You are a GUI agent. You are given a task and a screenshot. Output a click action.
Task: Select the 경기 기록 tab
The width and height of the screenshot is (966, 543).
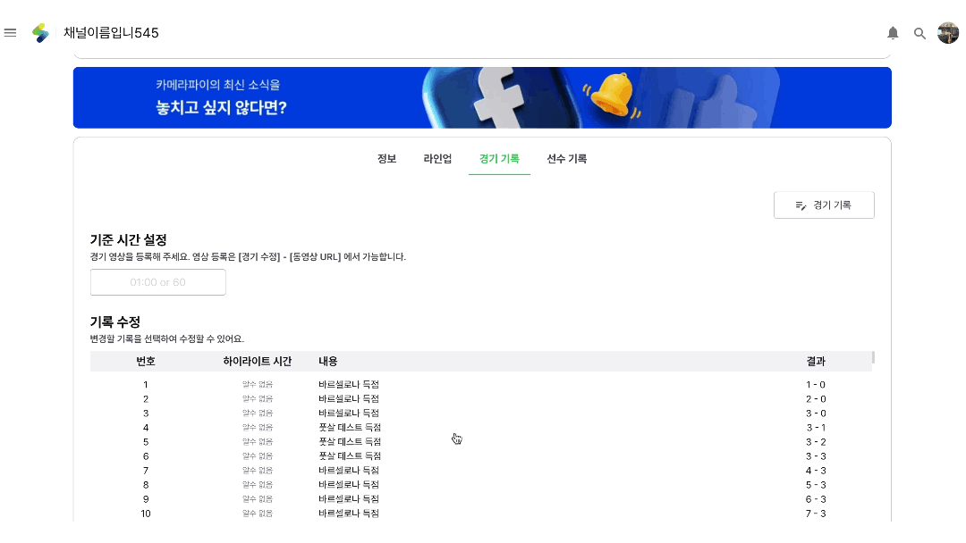(x=499, y=159)
